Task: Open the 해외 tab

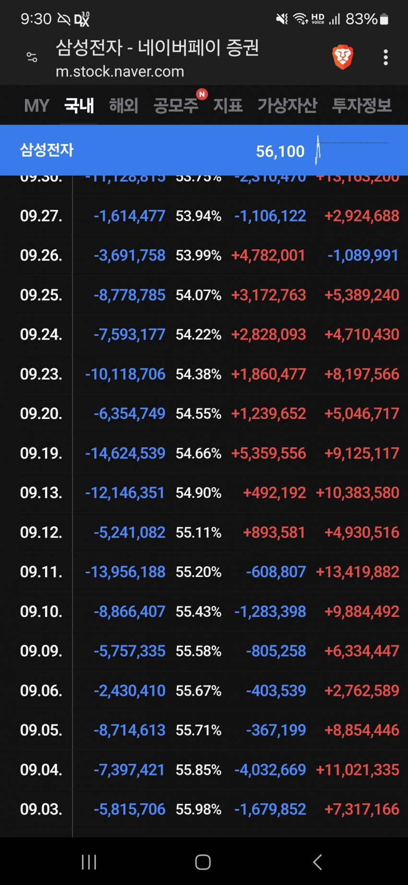Action: pos(124,106)
